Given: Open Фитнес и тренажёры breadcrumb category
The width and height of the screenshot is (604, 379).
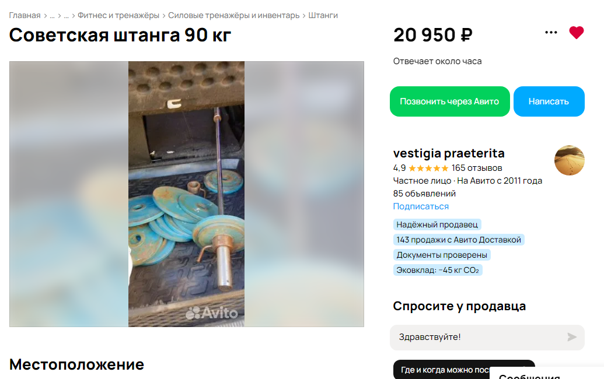Looking at the screenshot, I should click(118, 15).
